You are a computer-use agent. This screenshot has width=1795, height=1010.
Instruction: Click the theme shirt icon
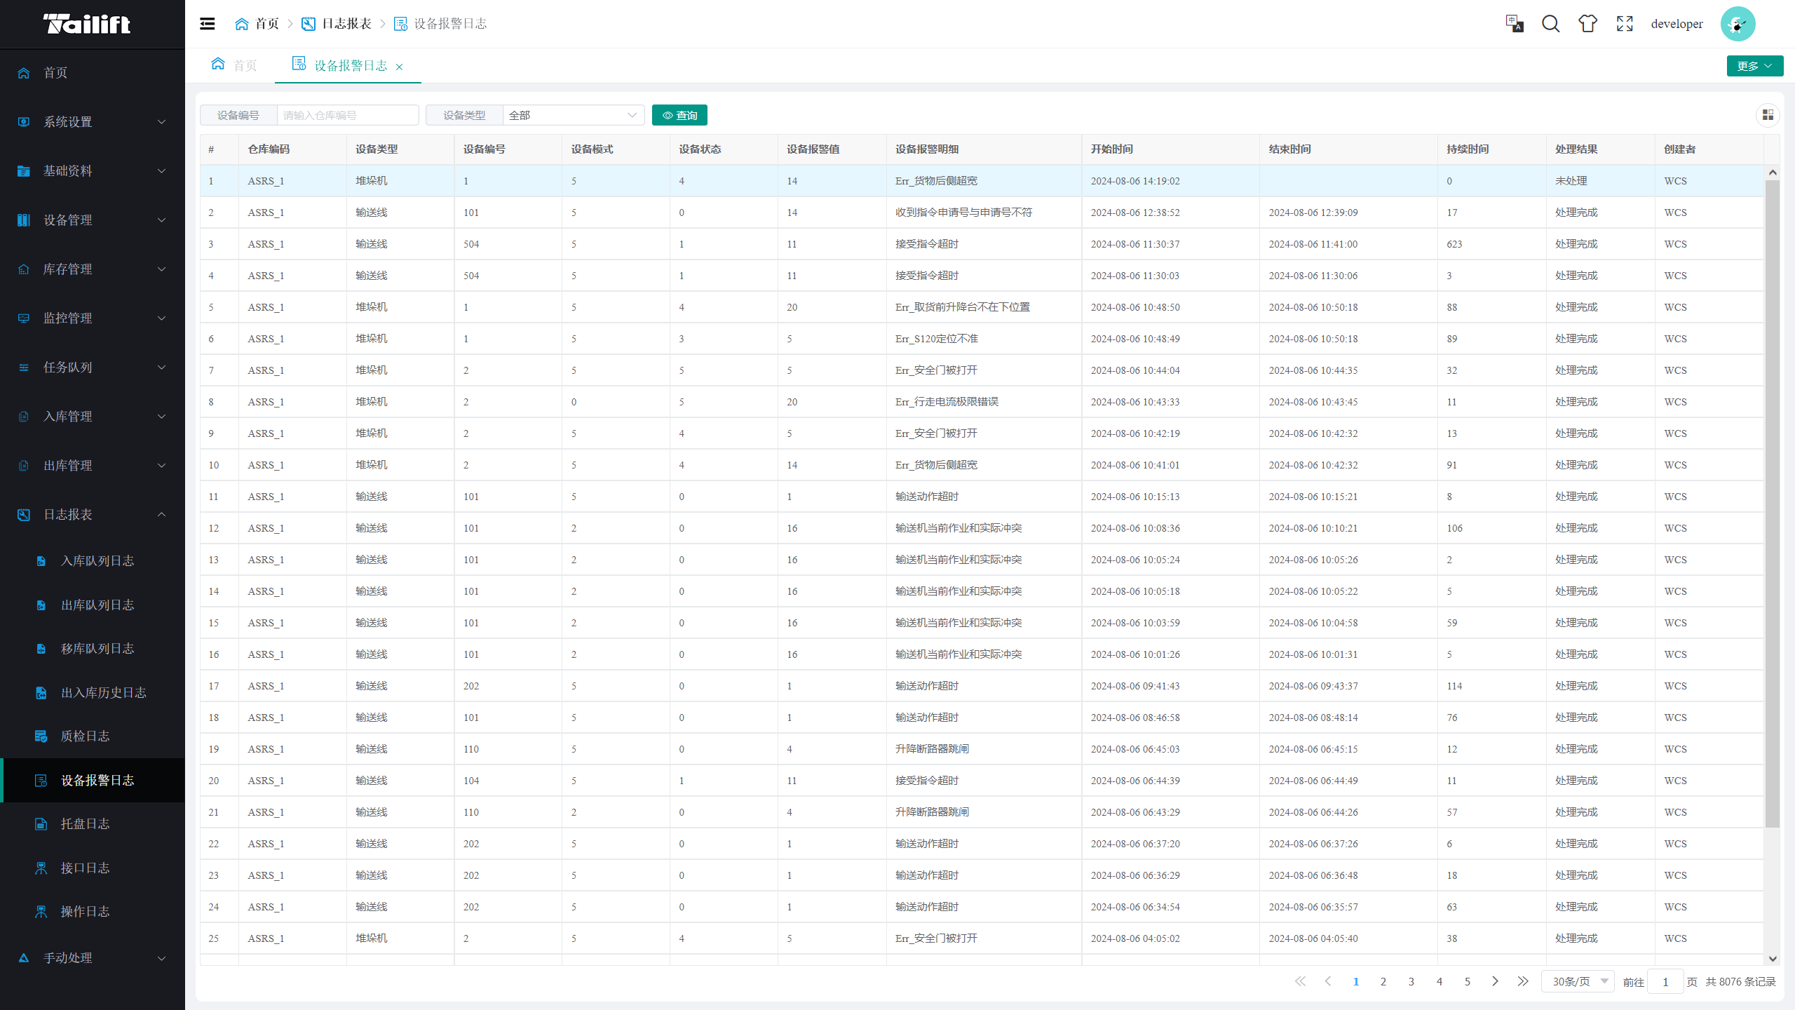pos(1587,24)
